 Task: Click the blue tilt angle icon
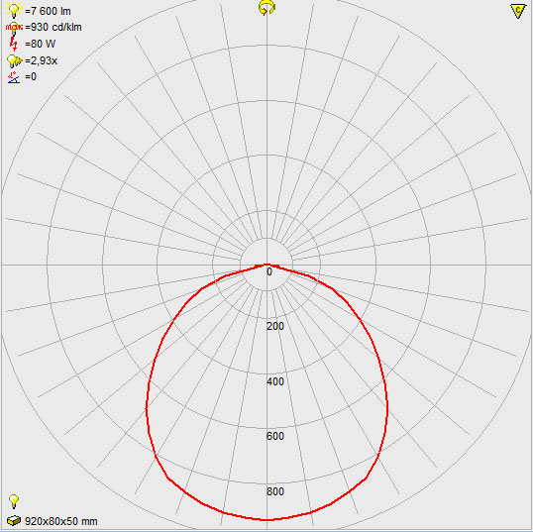pos(14,77)
